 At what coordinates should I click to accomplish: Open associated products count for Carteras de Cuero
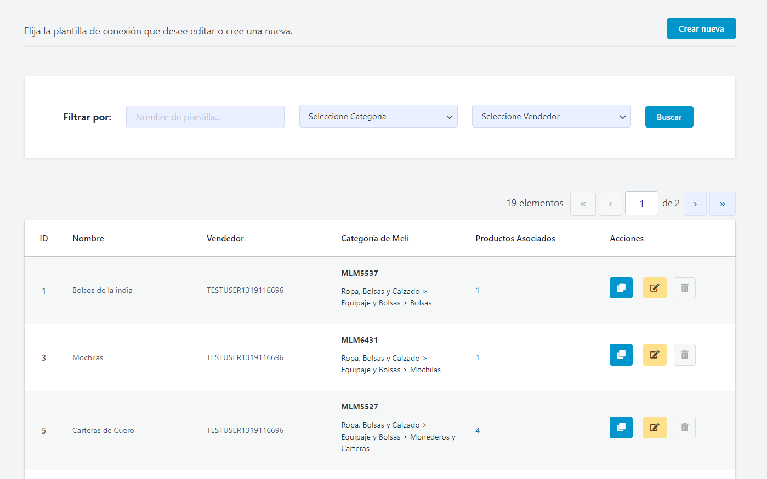pos(478,430)
